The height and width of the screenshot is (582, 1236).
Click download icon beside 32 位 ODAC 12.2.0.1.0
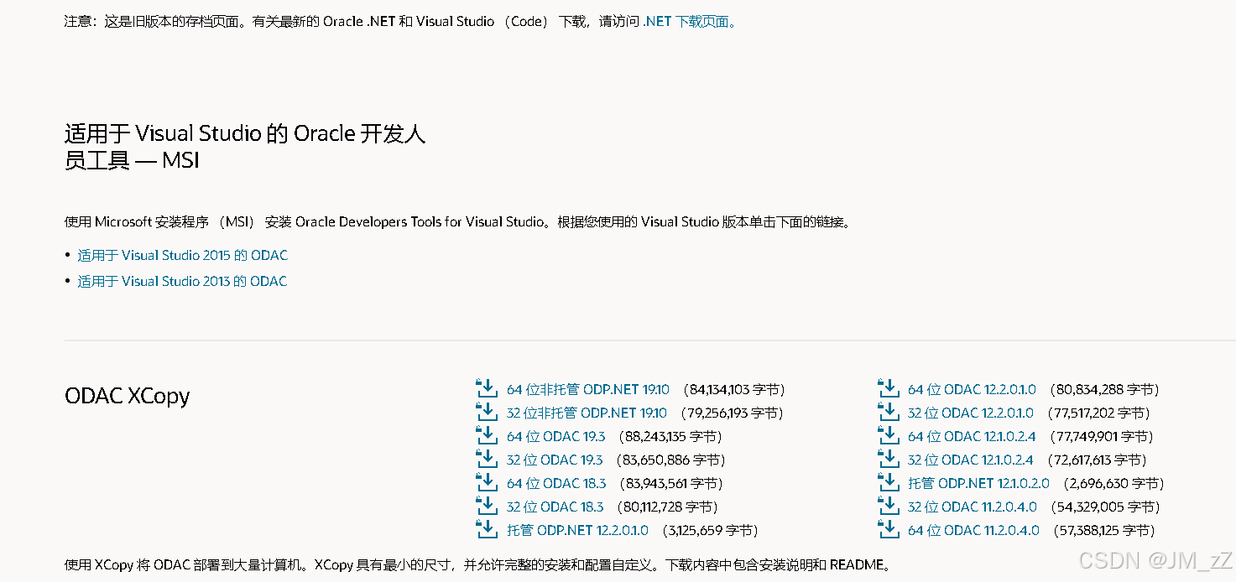pyautogui.click(x=888, y=412)
